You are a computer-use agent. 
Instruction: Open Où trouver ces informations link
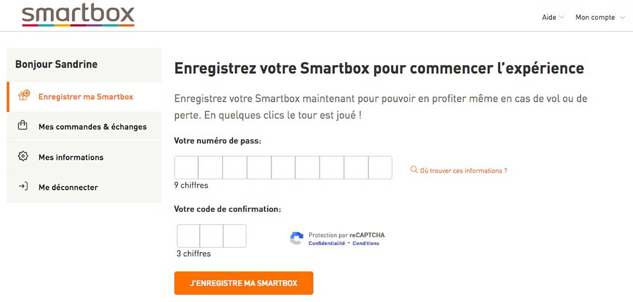coord(463,171)
